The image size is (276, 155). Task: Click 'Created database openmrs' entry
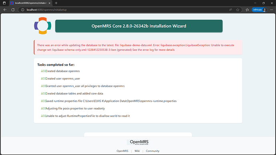point(60,71)
